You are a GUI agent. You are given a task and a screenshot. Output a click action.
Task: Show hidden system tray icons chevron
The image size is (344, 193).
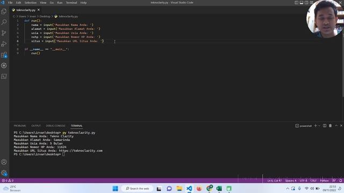(288, 188)
